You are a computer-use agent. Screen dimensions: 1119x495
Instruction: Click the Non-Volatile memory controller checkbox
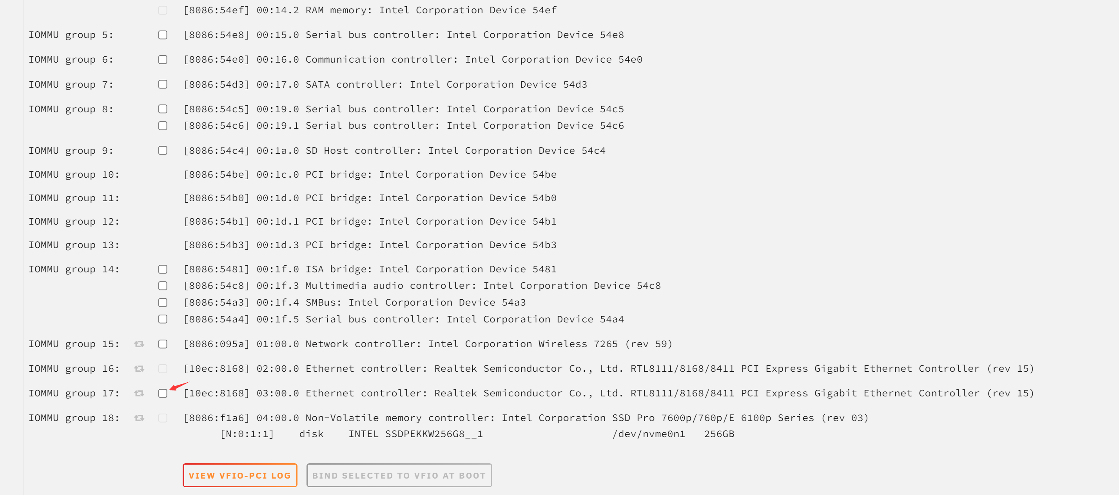click(163, 418)
